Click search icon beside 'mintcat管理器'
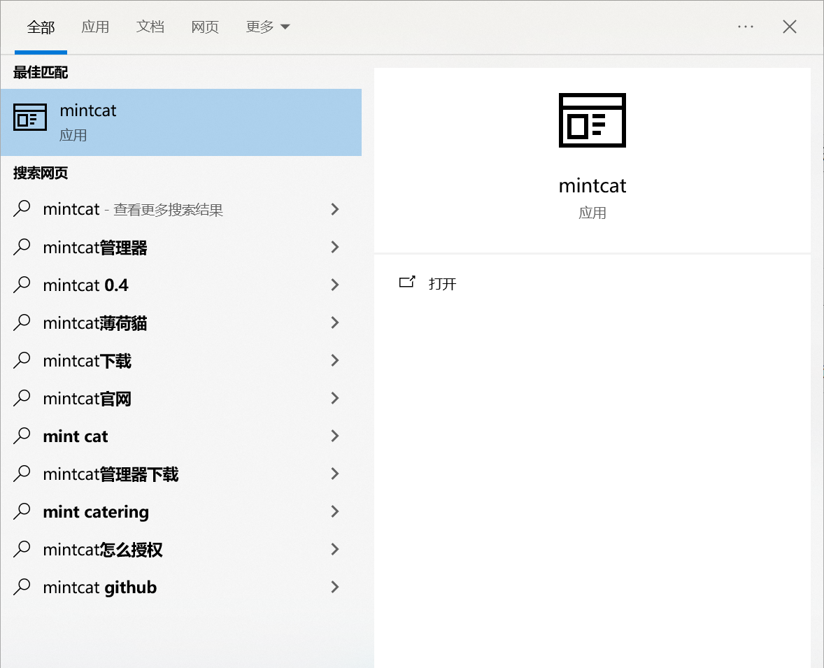Screen dimensions: 824x668 22,246
